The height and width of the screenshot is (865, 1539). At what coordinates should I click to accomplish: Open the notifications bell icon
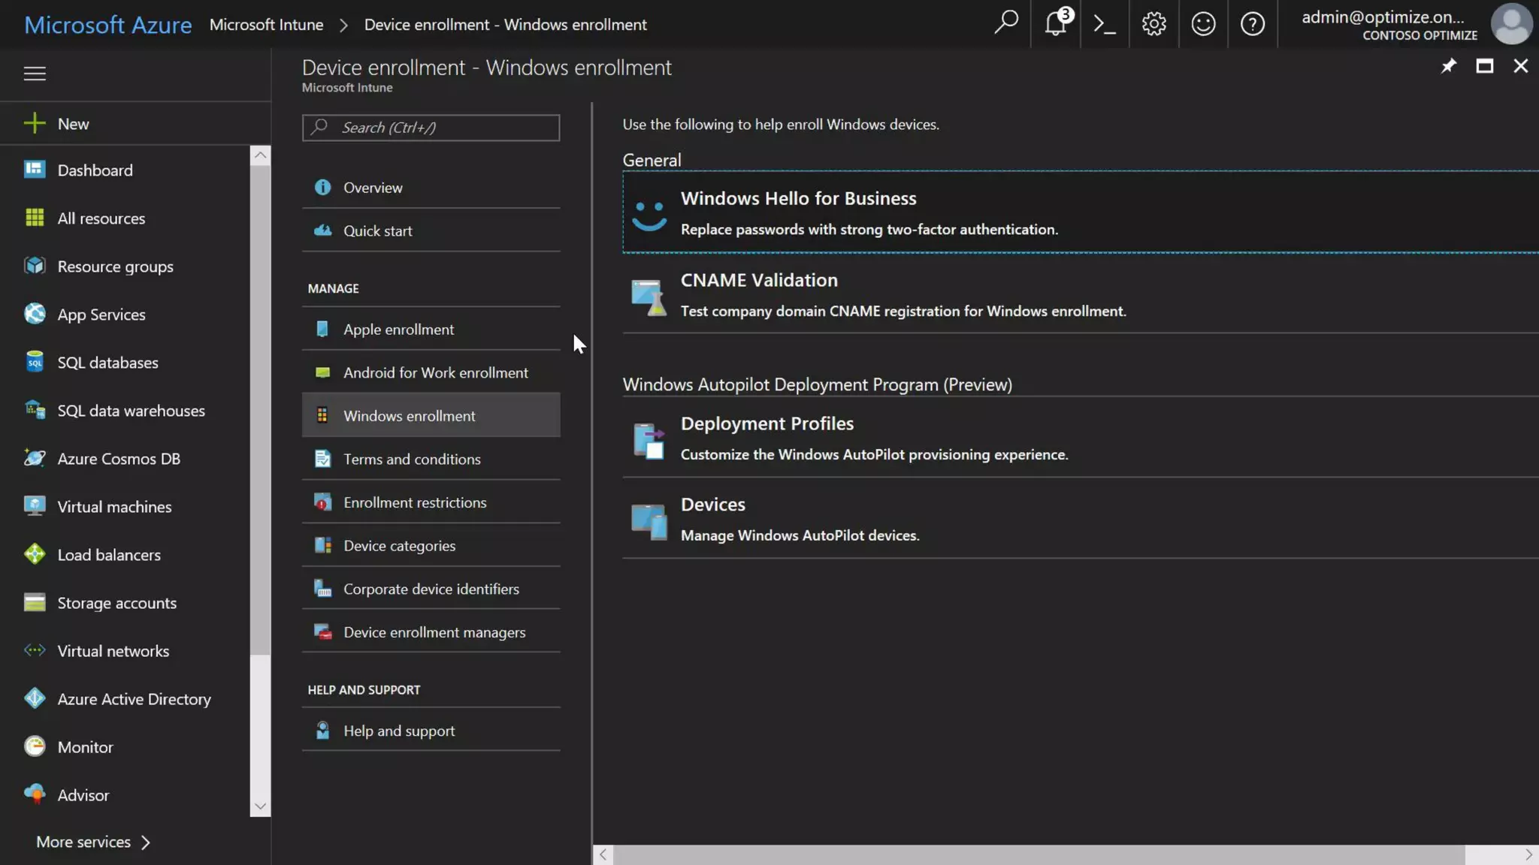(1055, 24)
